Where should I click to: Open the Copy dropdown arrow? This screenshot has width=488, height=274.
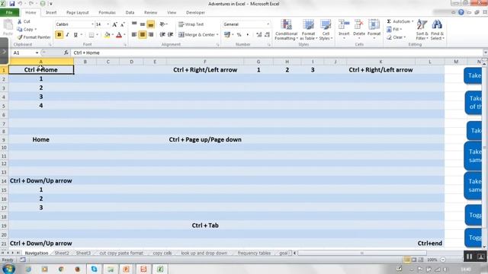[x=36, y=29]
